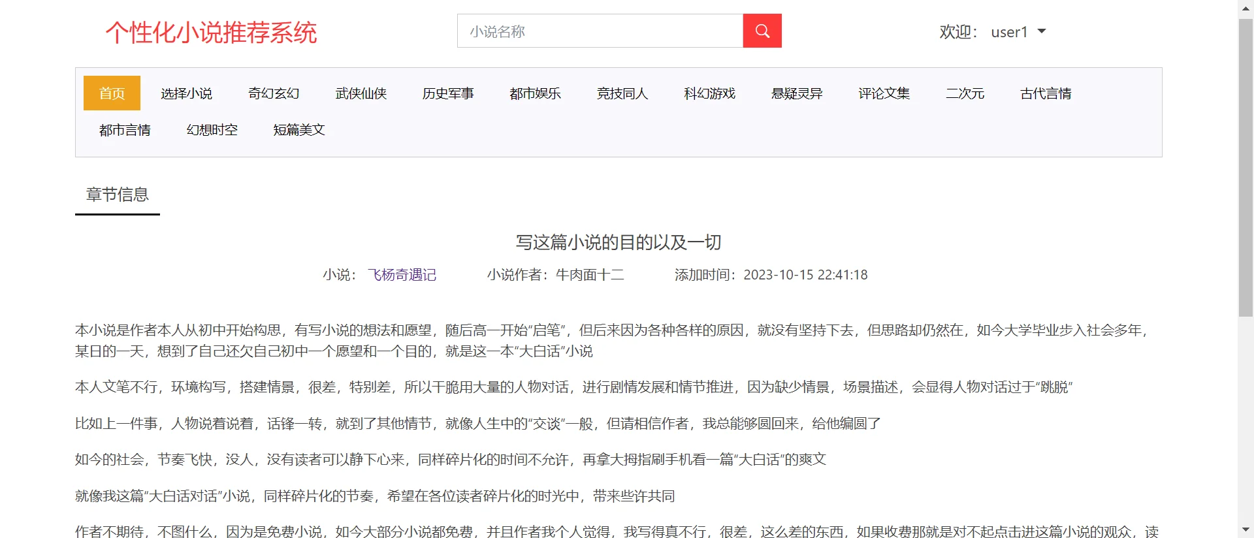Browse the 悬疑灵异 category

(x=797, y=93)
